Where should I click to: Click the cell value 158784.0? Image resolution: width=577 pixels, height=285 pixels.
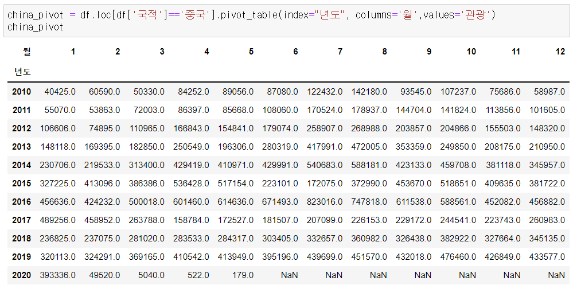[x=191, y=220]
